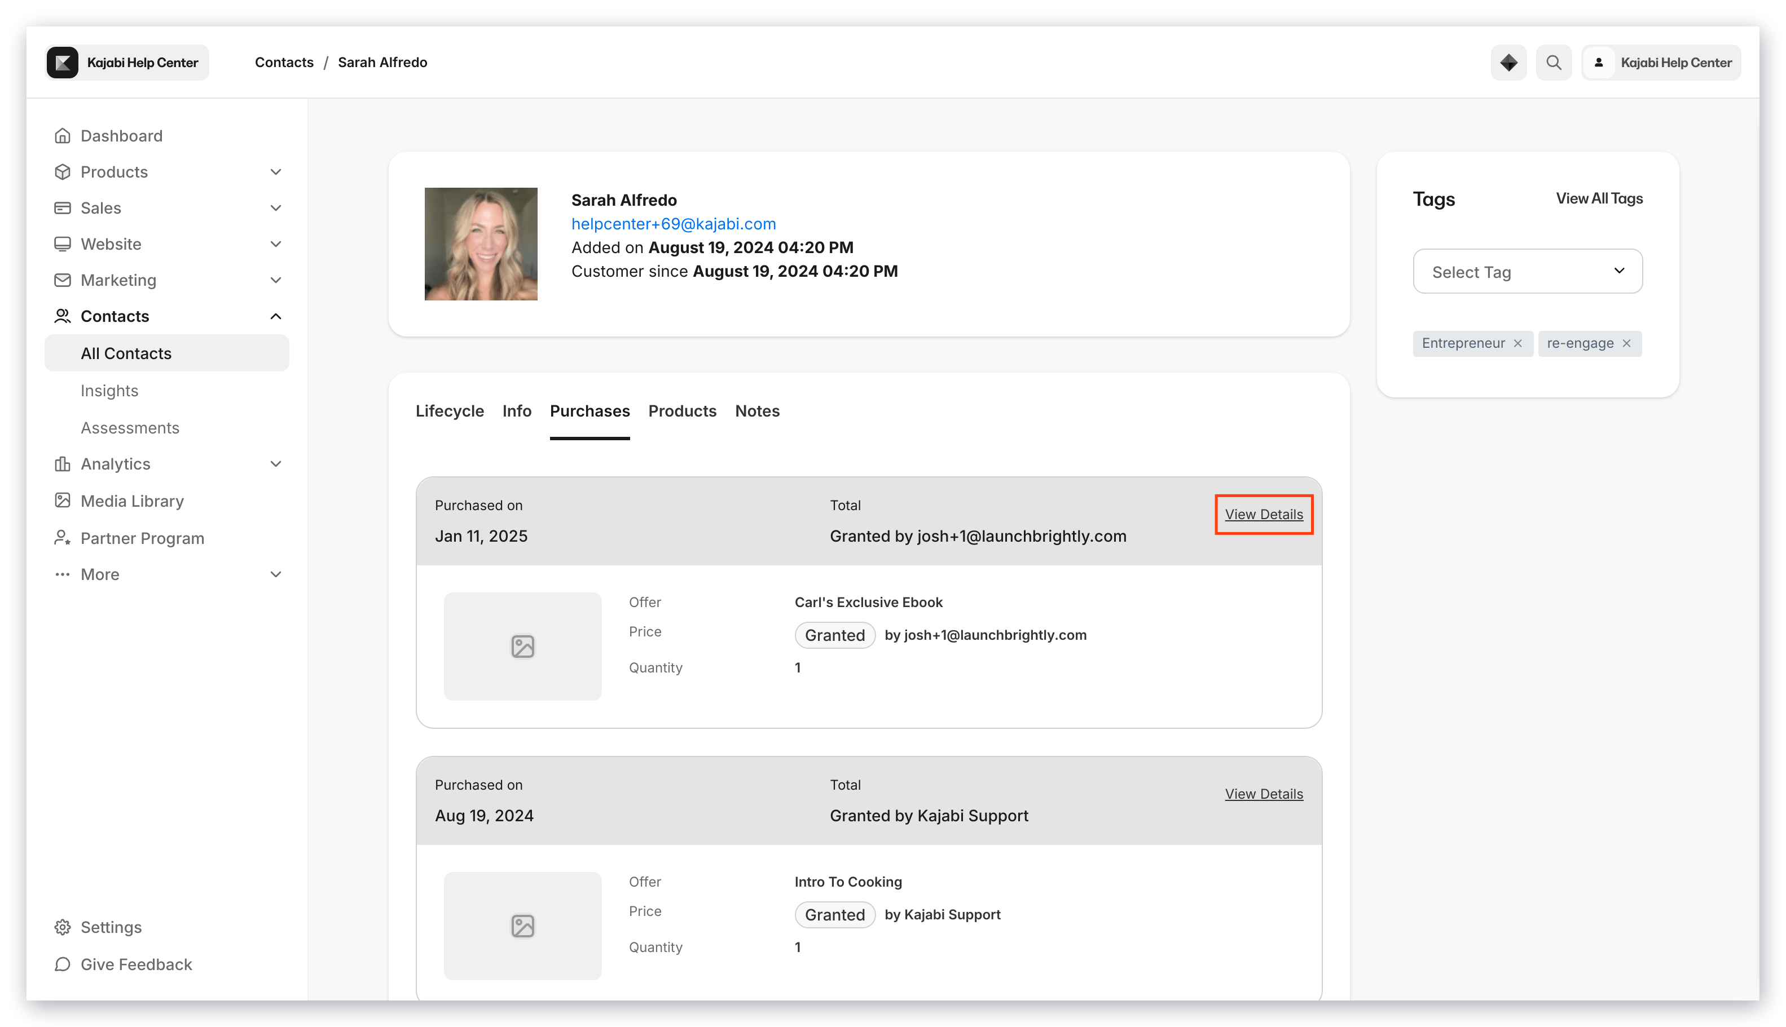Click the Give Feedback chat bubble icon
The height and width of the screenshot is (1027, 1786).
(x=62, y=964)
